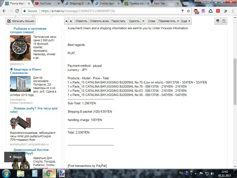Switch to the Online Japan tab
Screen dimensions: 237x178
point(107,3)
